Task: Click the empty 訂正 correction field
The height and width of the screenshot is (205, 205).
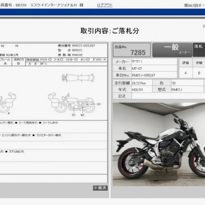Action: pyautogui.click(x=168, y=96)
